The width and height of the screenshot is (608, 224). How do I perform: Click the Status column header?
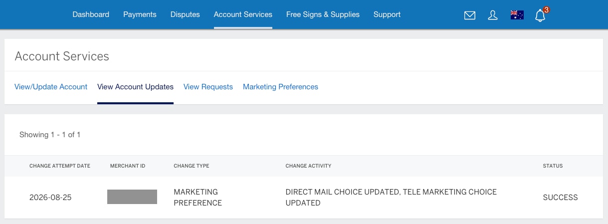click(553, 166)
